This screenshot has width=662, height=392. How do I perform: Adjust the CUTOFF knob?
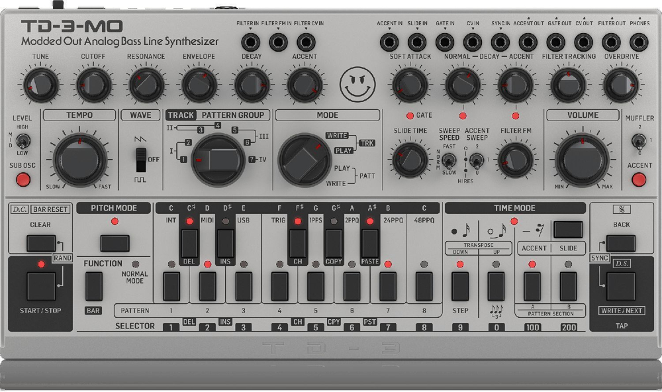point(93,85)
